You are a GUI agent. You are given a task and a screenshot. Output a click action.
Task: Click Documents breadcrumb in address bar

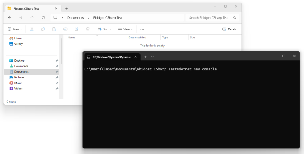(75, 17)
